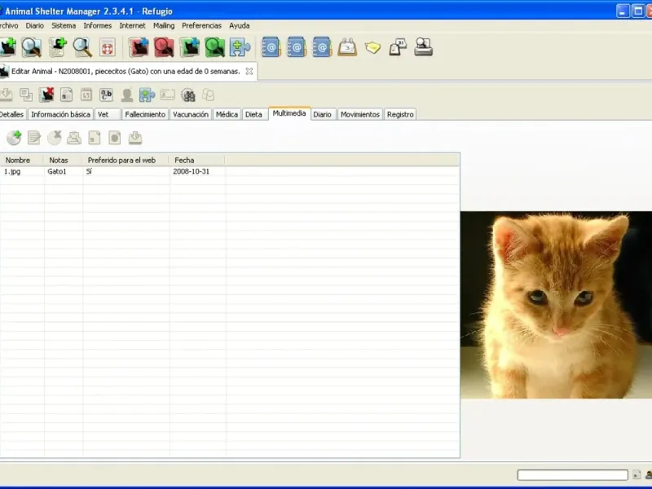Sort by the Notas column header
The width and height of the screenshot is (652, 489).
[x=63, y=160]
